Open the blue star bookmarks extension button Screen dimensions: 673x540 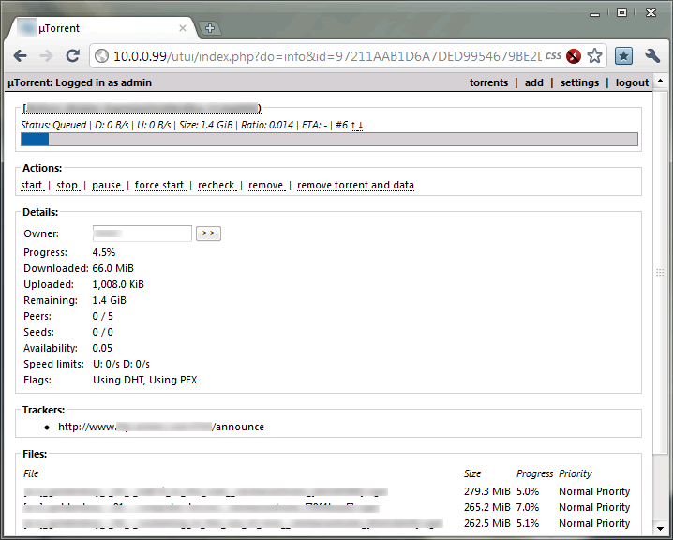tap(623, 56)
